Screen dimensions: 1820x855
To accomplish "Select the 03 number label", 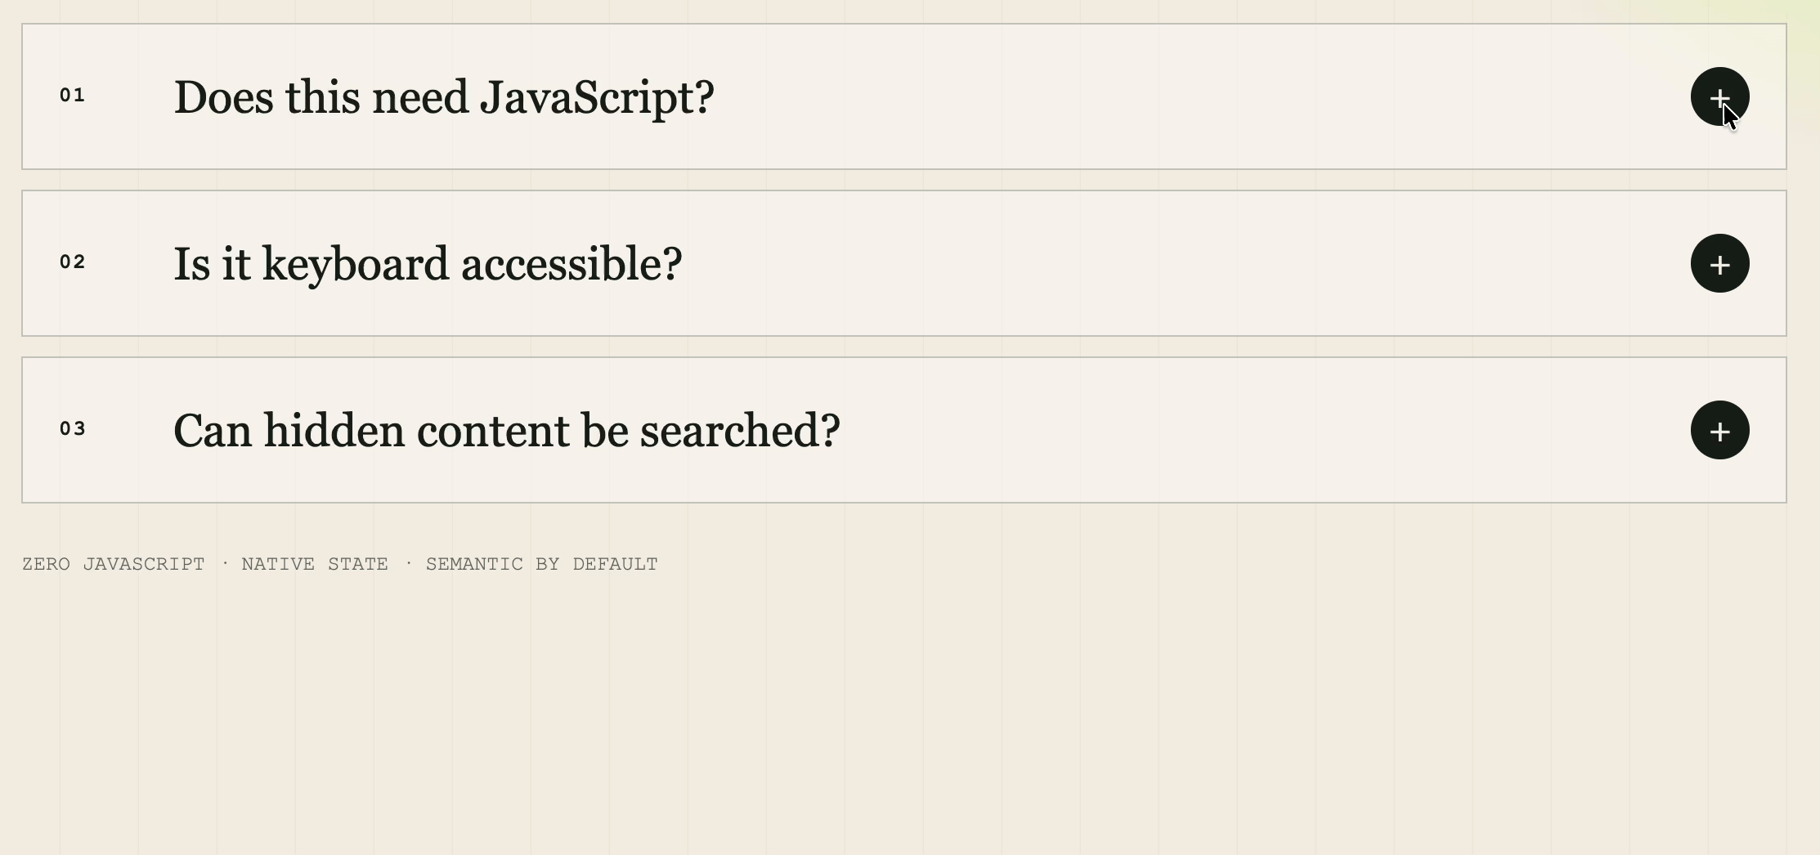I will 73,429.
